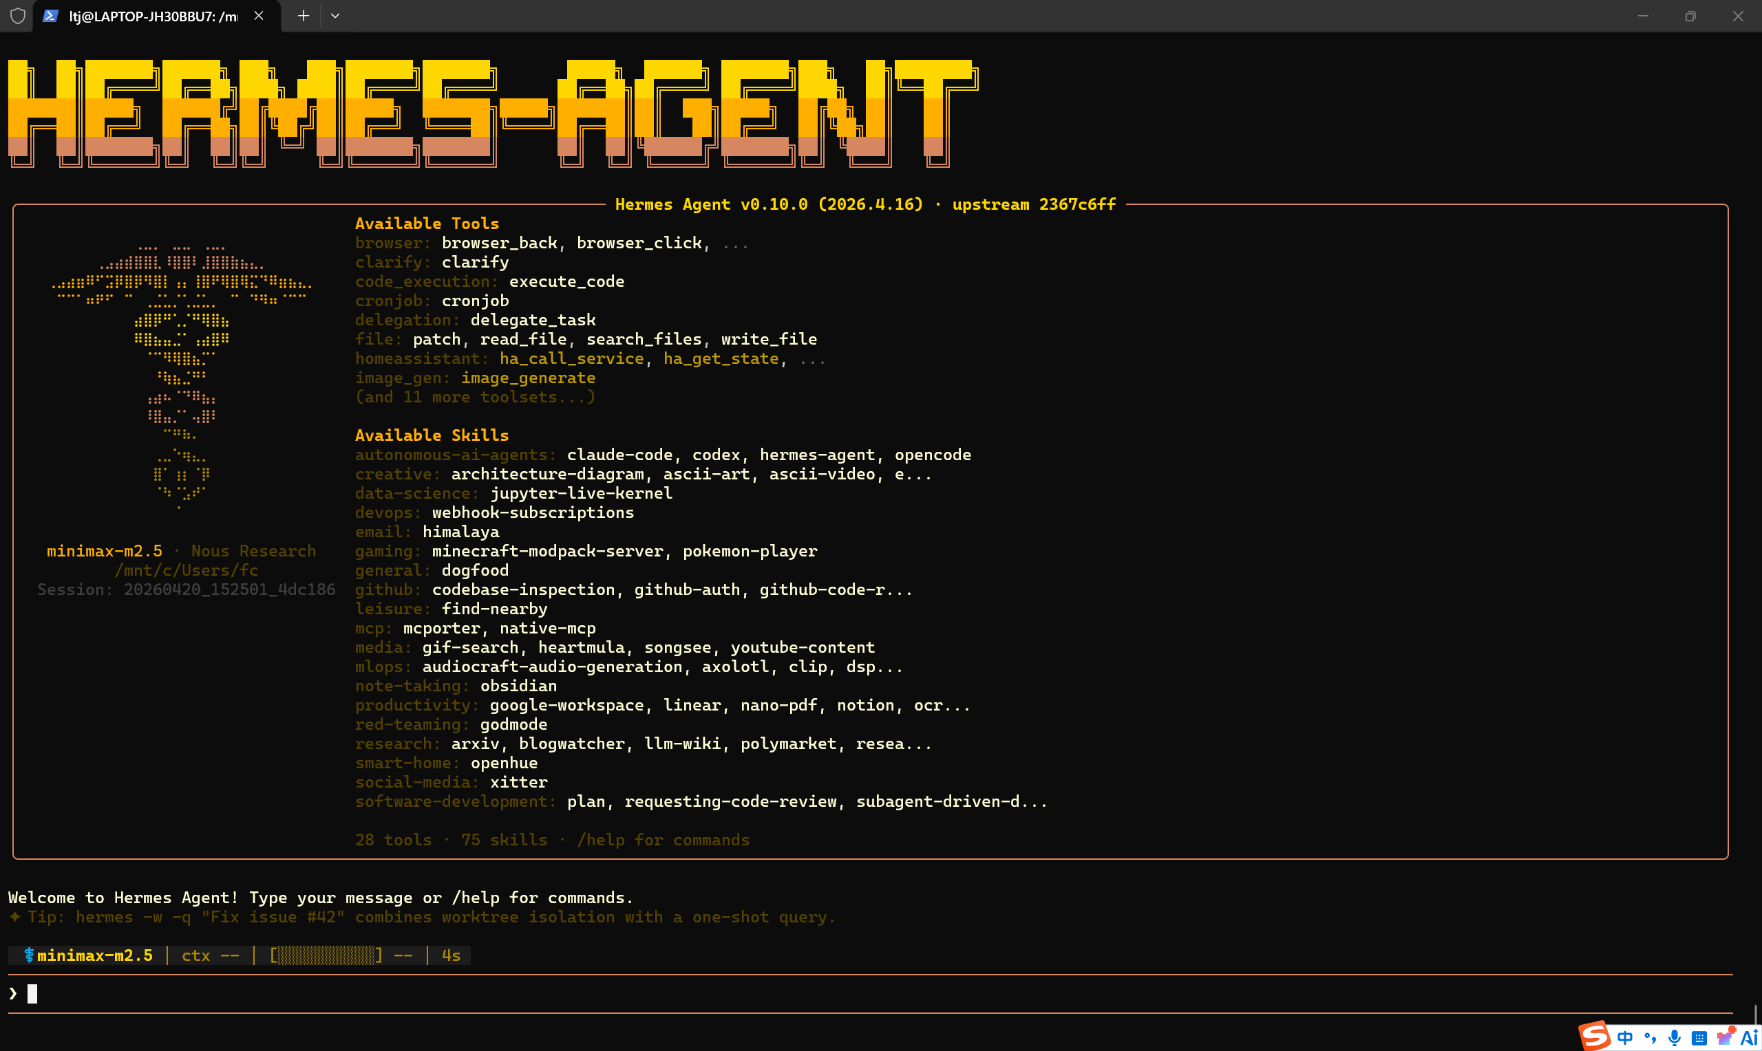Click the shield icon in title bar
The image size is (1762, 1051).
tap(18, 16)
